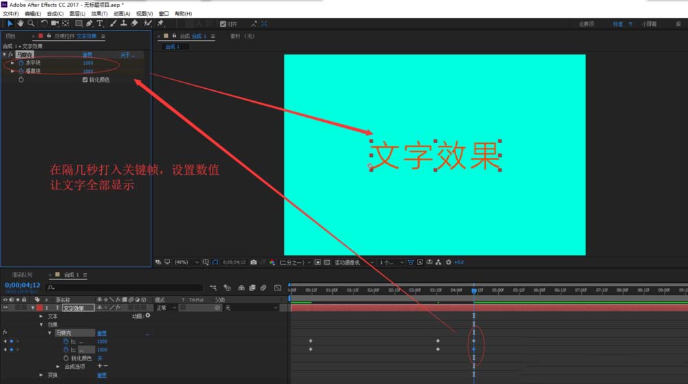The width and height of the screenshot is (688, 384).
Task: Expand the 垂直块 property
Action: coord(12,71)
